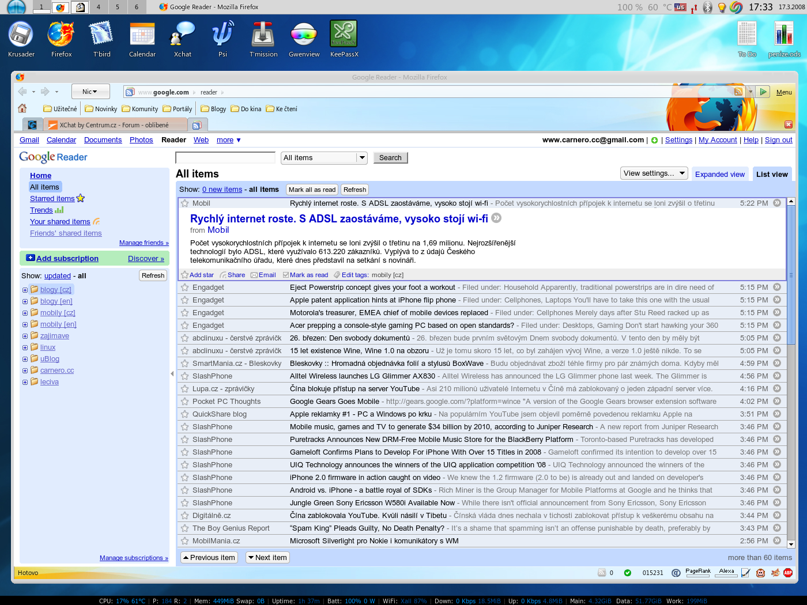
Task: Click Email on the open article
Action: pyautogui.click(x=263, y=275)
